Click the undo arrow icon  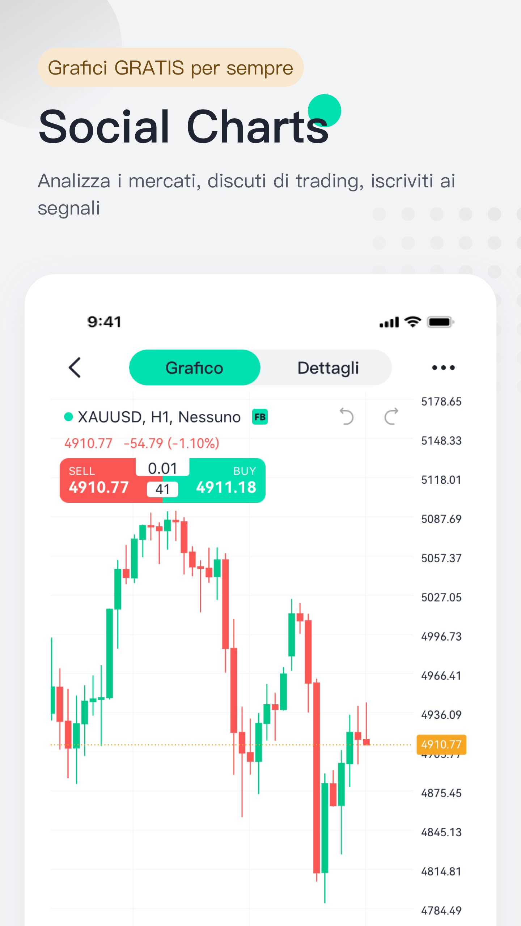[346, 416]
